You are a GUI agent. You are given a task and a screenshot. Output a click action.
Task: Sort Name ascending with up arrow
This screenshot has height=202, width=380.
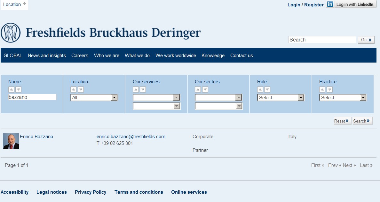[11, 89]
